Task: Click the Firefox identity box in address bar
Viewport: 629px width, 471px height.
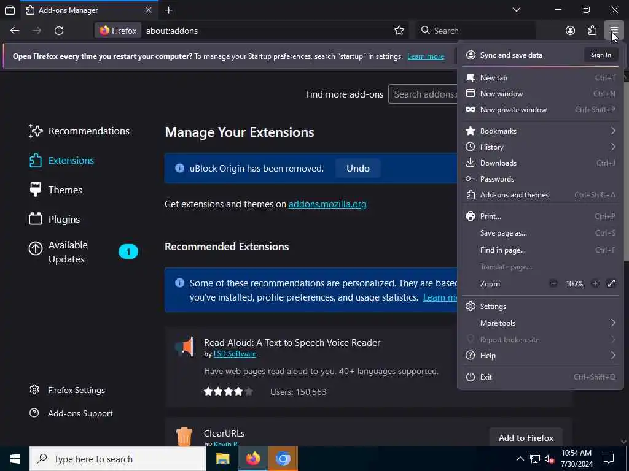Action: (118, 31)
